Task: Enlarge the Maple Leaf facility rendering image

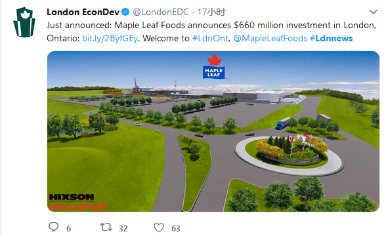Action: pos(213,131)
